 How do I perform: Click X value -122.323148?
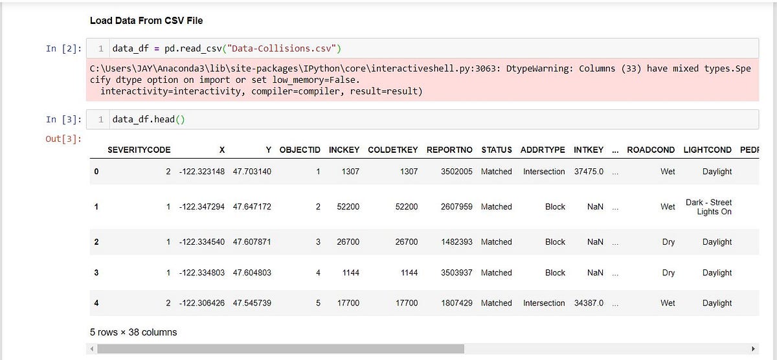pyautogui.click(x=202, y=172)
